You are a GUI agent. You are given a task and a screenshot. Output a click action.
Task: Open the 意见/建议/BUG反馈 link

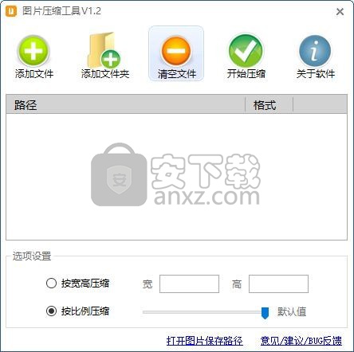tap(301, 341)
